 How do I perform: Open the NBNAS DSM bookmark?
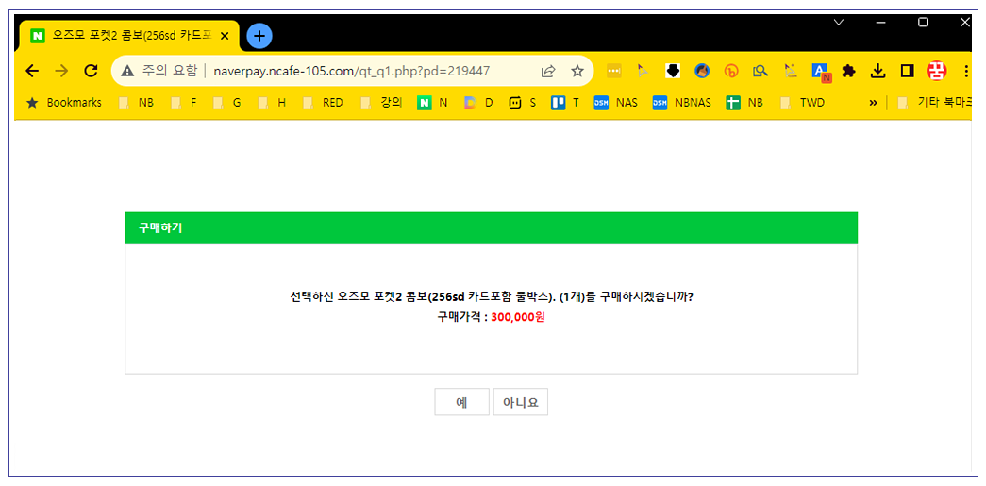681,103
